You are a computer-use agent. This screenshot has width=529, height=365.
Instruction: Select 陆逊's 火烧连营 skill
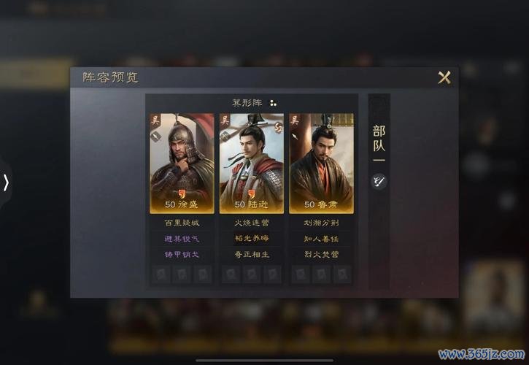tap(252, 223)
